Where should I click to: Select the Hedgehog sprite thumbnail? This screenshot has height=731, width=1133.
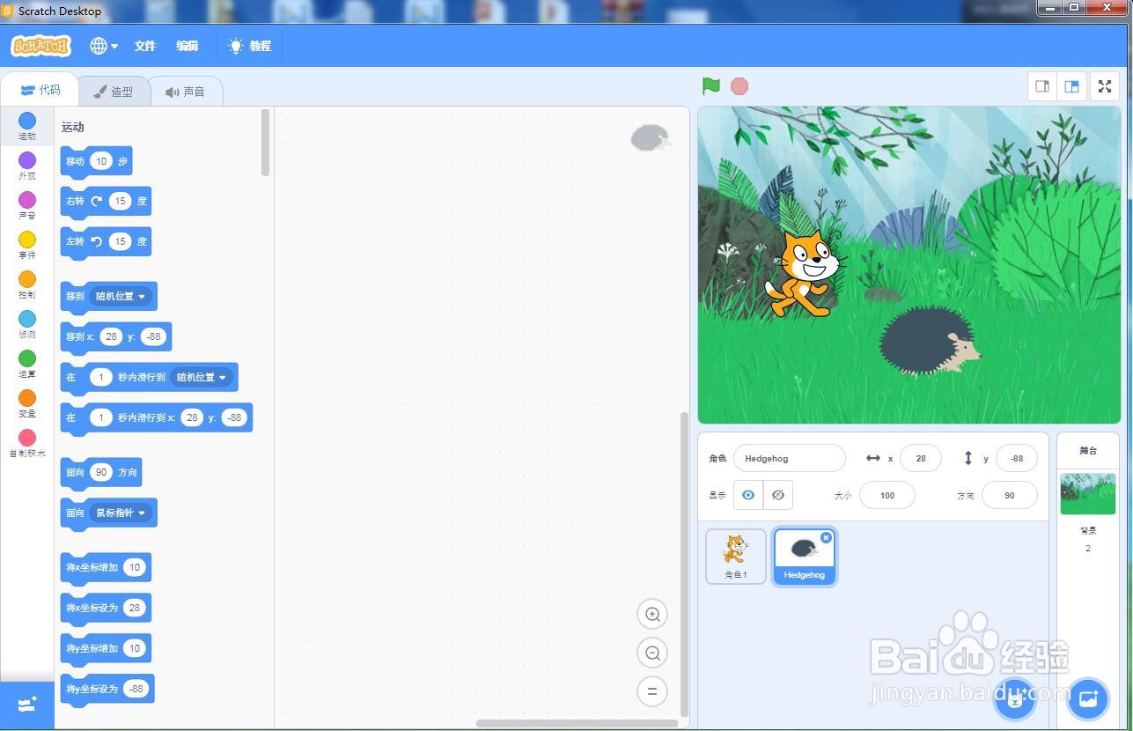click(805, 556)
